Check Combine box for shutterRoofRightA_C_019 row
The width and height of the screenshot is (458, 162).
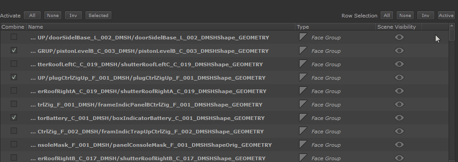(x=14, y=90)
